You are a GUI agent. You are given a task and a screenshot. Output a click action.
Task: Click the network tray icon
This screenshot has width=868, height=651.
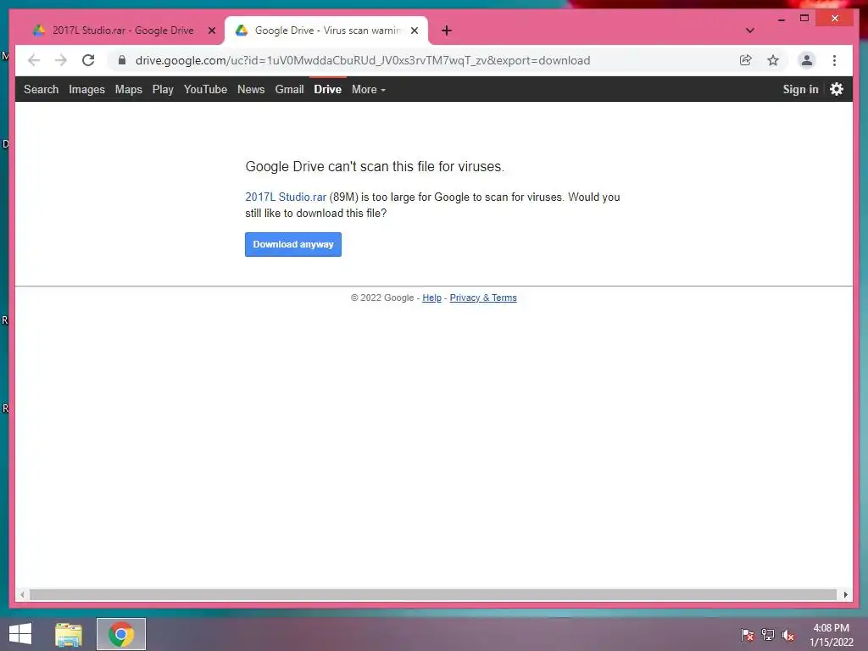(768, 635)
